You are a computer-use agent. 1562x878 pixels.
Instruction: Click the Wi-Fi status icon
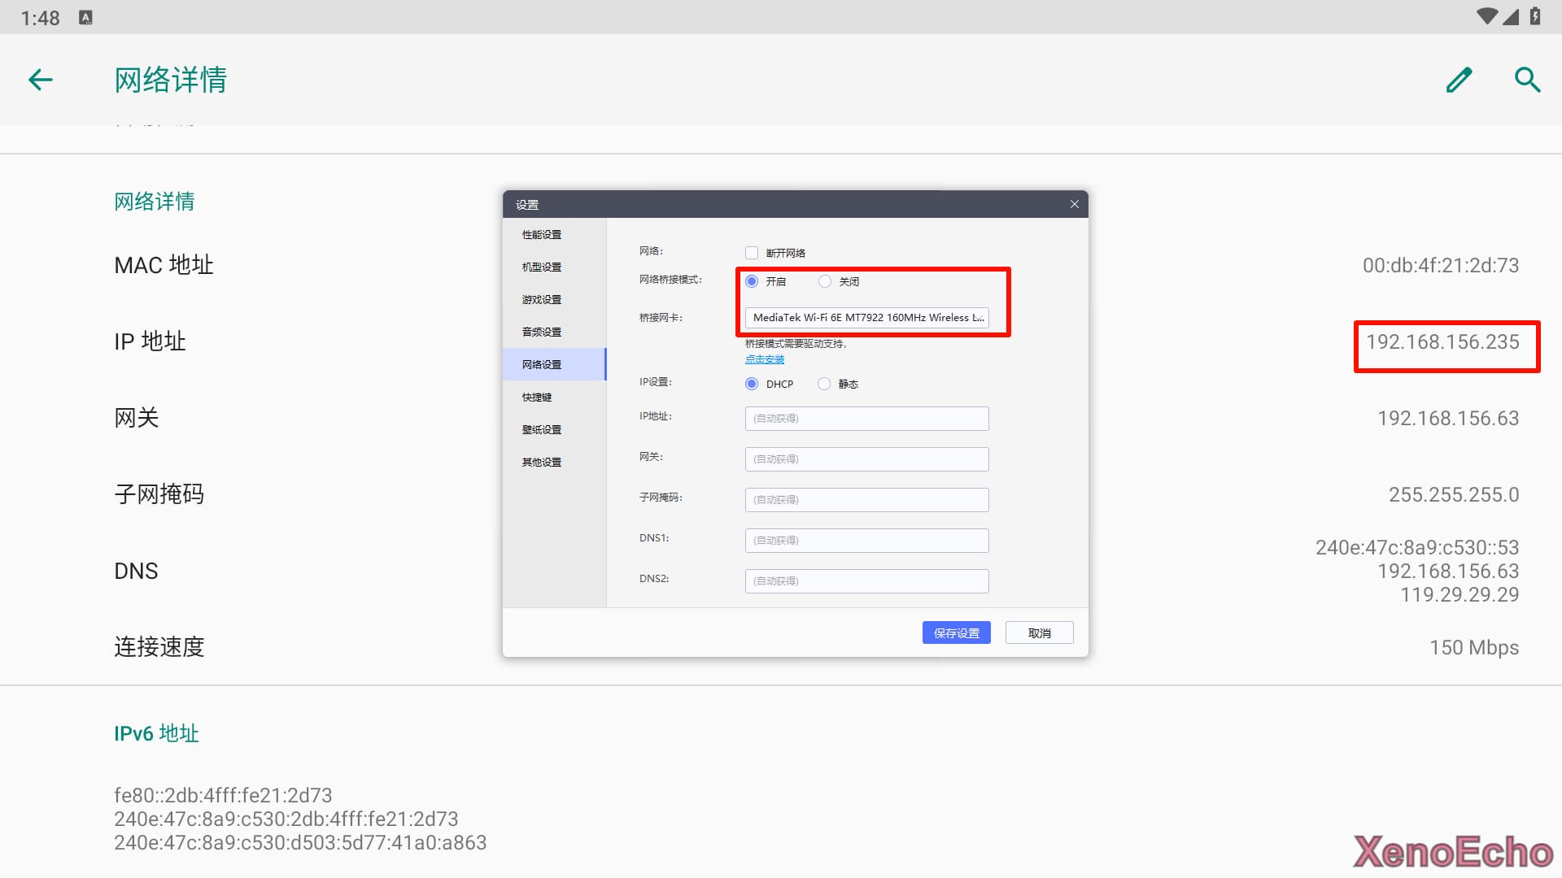coord(1486,16)
